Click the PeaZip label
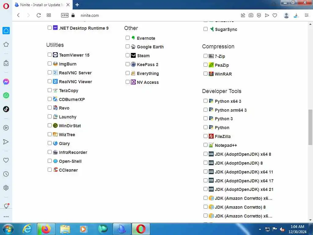Screen dimensions: 313x235 (x=222, y=65)
